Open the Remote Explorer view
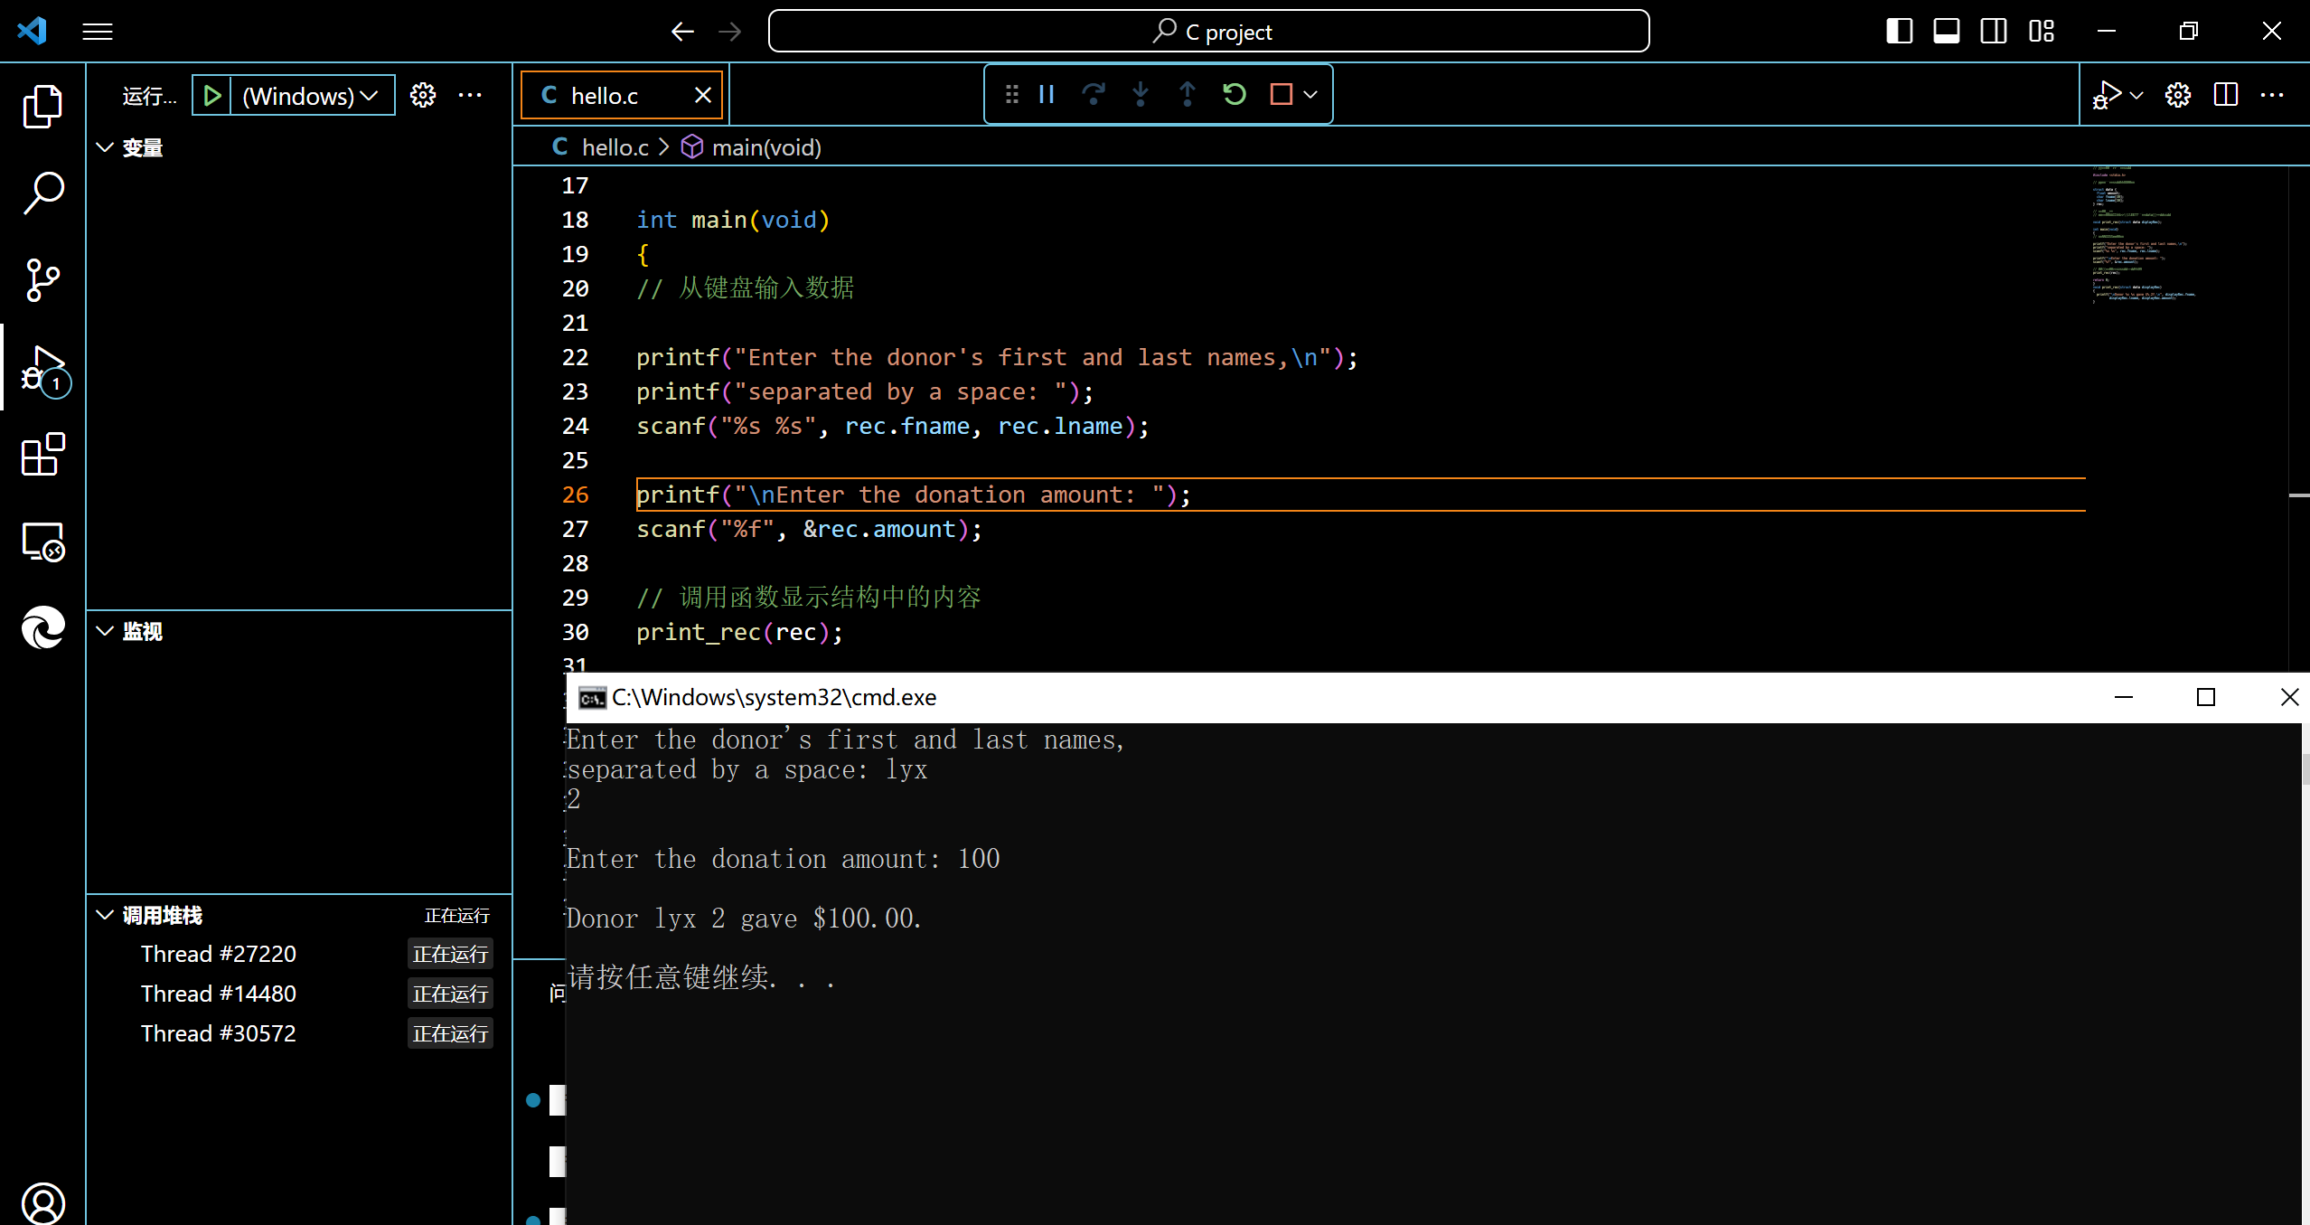 pos(42,542)
